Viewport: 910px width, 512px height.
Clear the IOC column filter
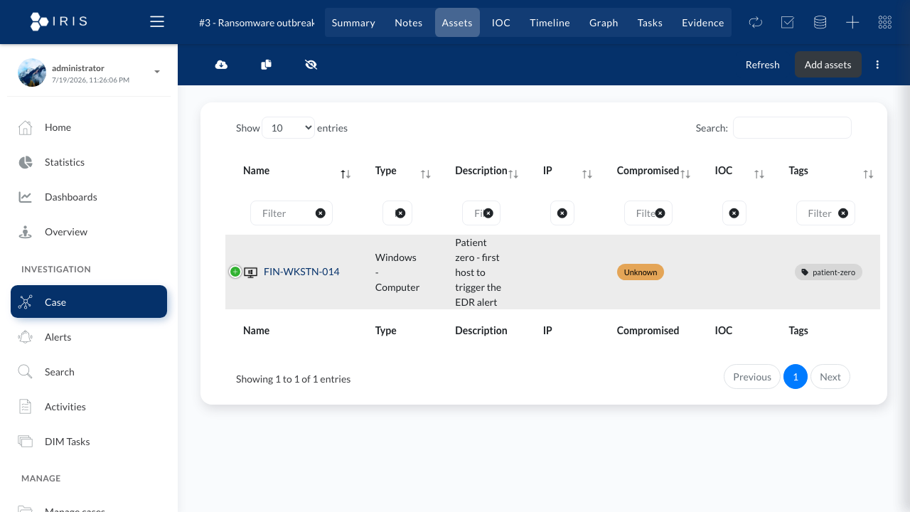[734, 213]
